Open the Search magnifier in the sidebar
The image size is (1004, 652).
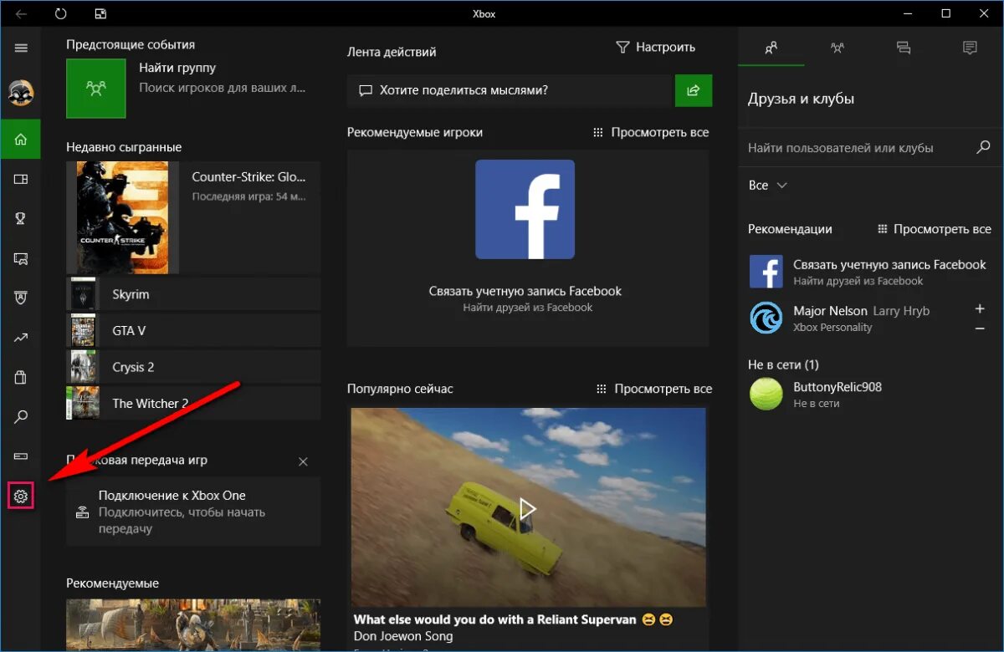21,416
